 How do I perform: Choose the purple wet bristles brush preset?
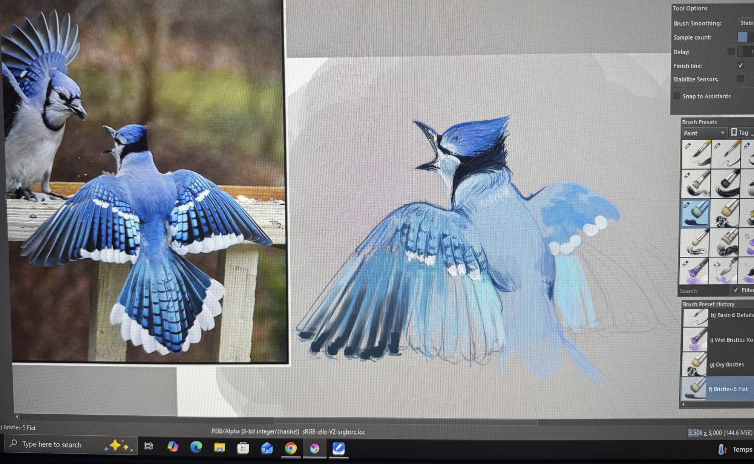[x=694, y=271]
